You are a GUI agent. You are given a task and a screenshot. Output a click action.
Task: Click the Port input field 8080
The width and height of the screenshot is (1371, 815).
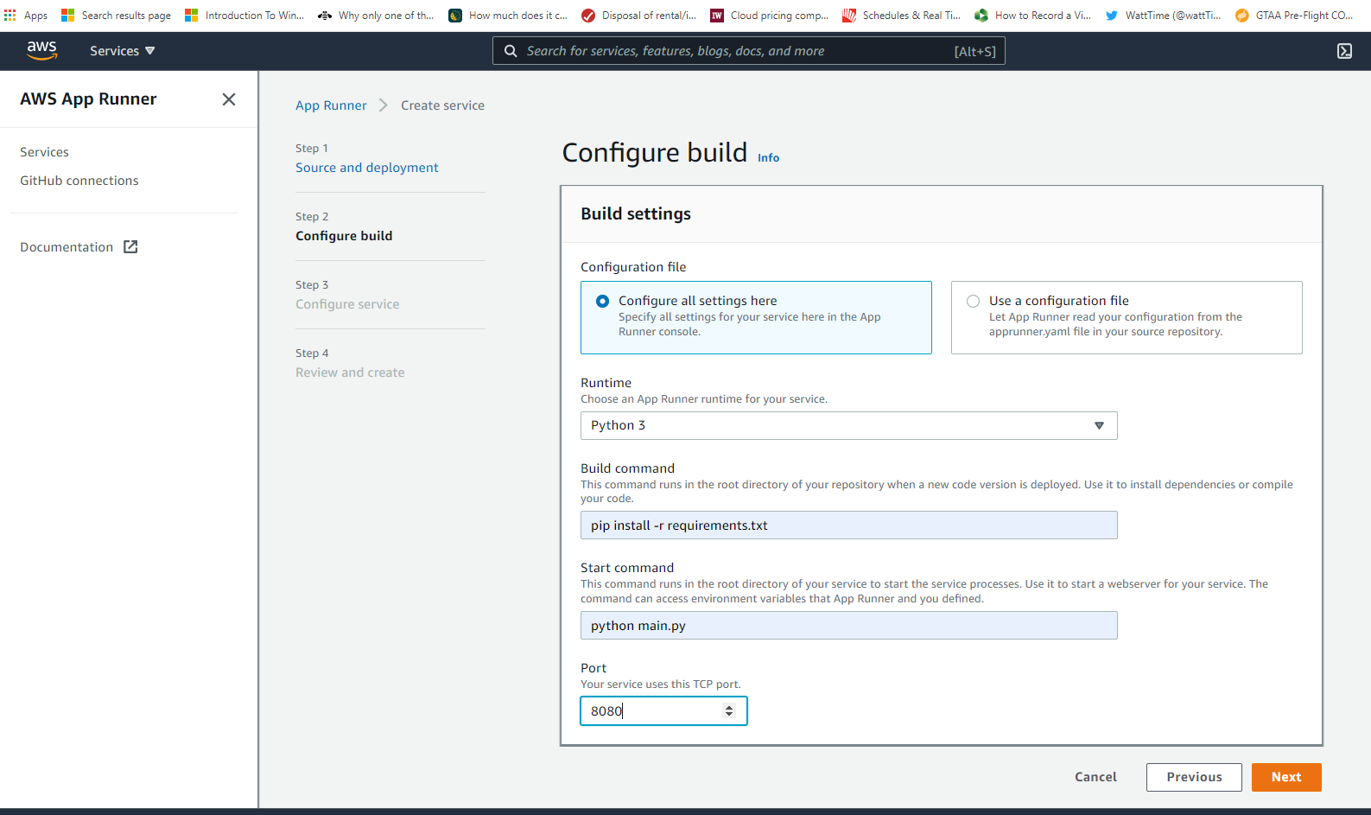pyautogui.click(x=663, y=710)
